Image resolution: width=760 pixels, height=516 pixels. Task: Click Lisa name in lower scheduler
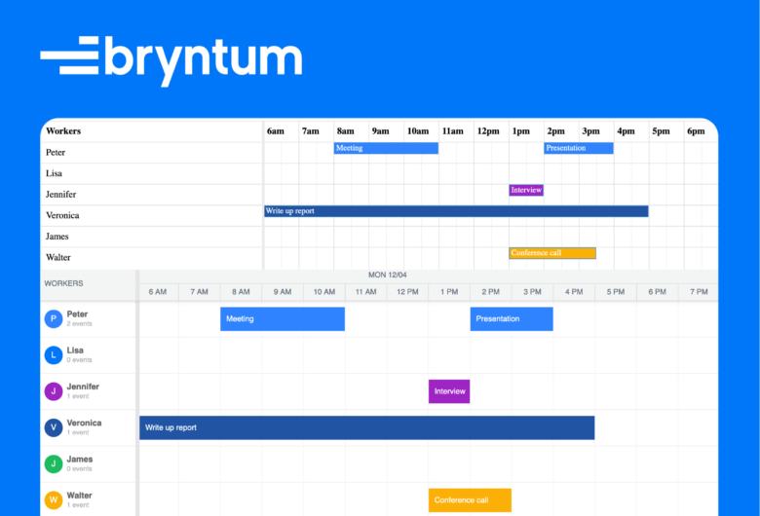75,350
